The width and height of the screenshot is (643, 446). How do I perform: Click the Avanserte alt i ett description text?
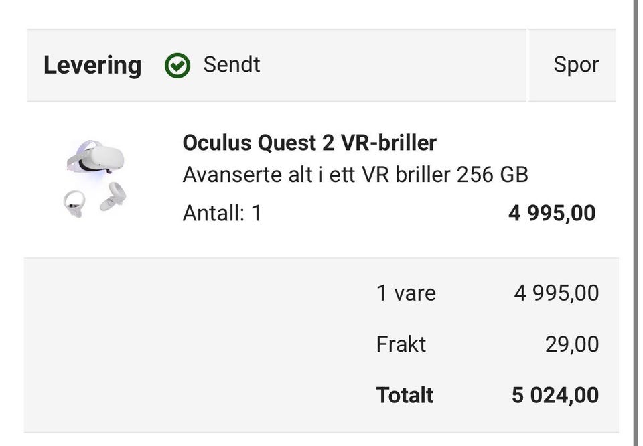[355, 175]
